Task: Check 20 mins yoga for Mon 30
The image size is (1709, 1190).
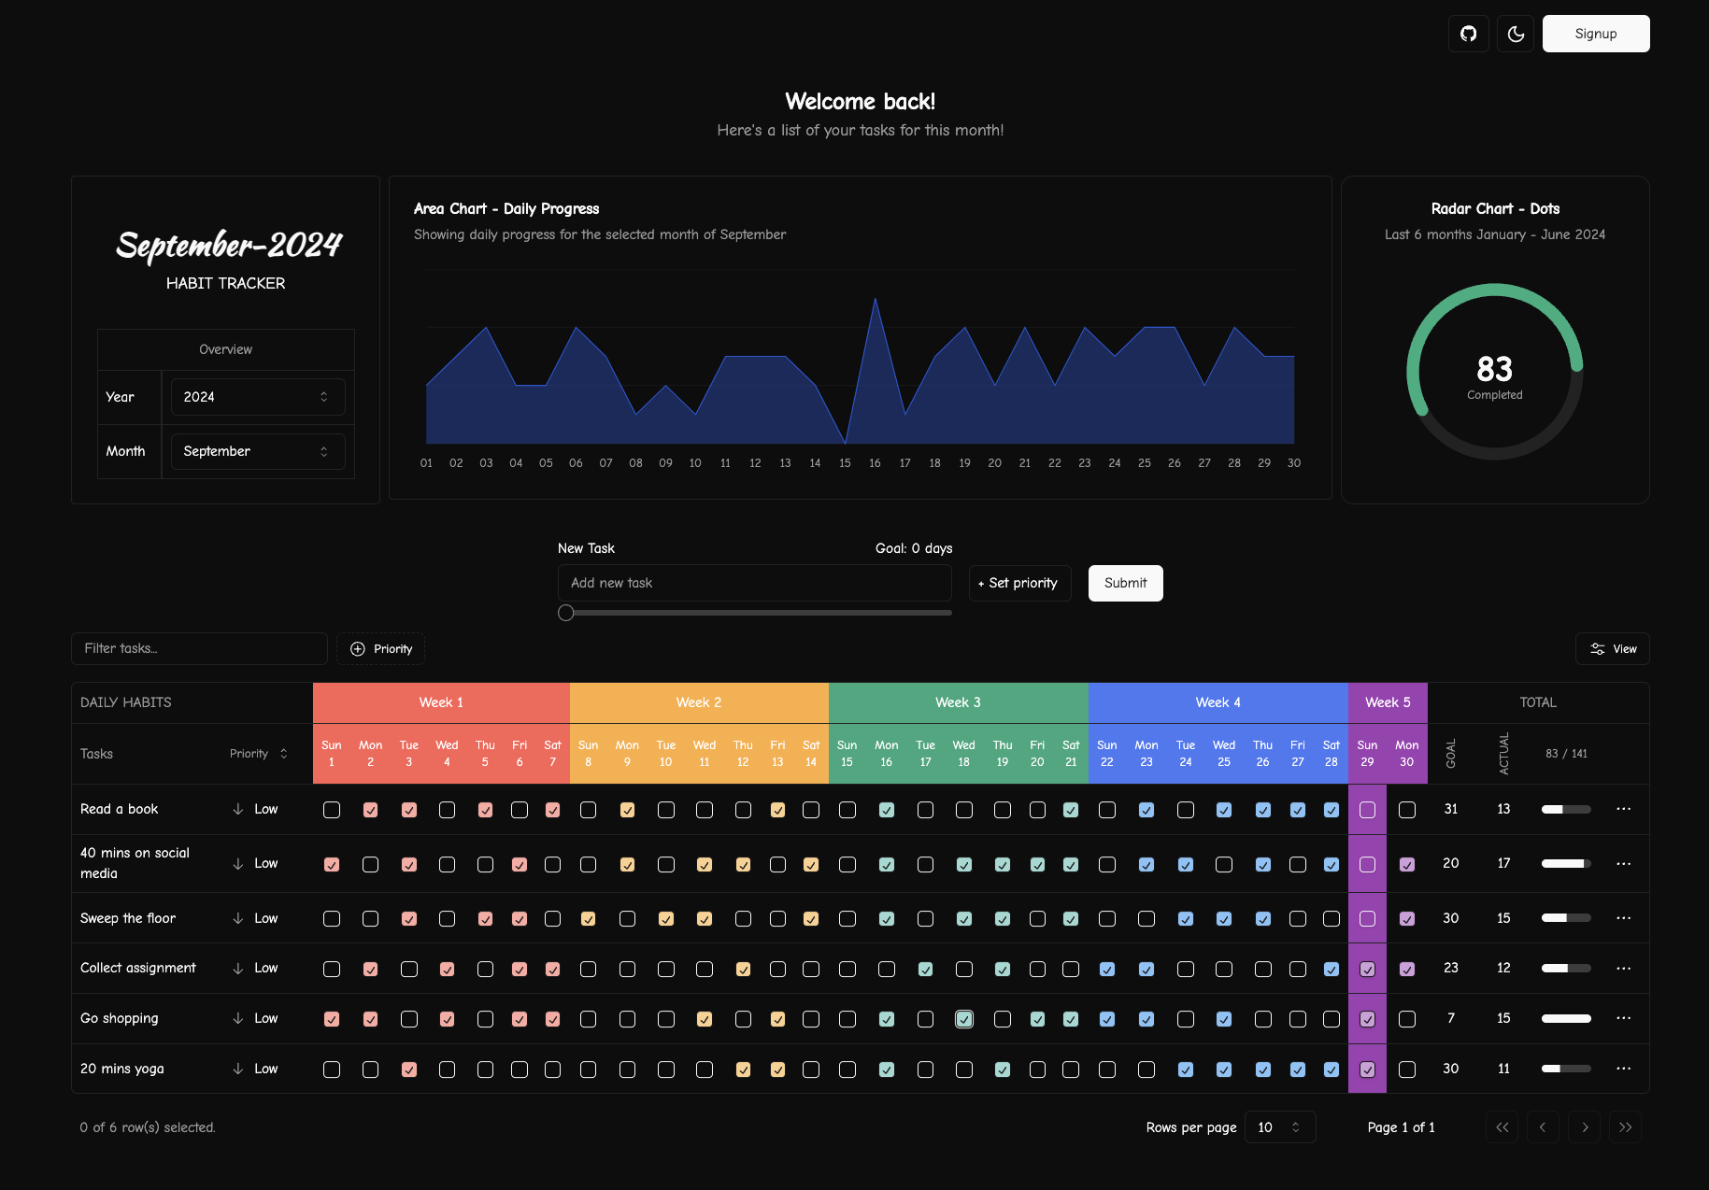Action: click(1406, 1069)
